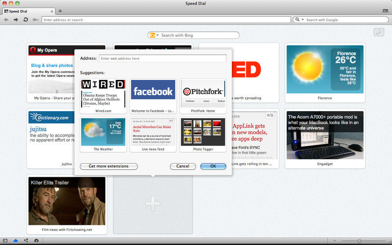Open the Florence weather speed dial
The image size is (392, 245).
pos(325,73)
